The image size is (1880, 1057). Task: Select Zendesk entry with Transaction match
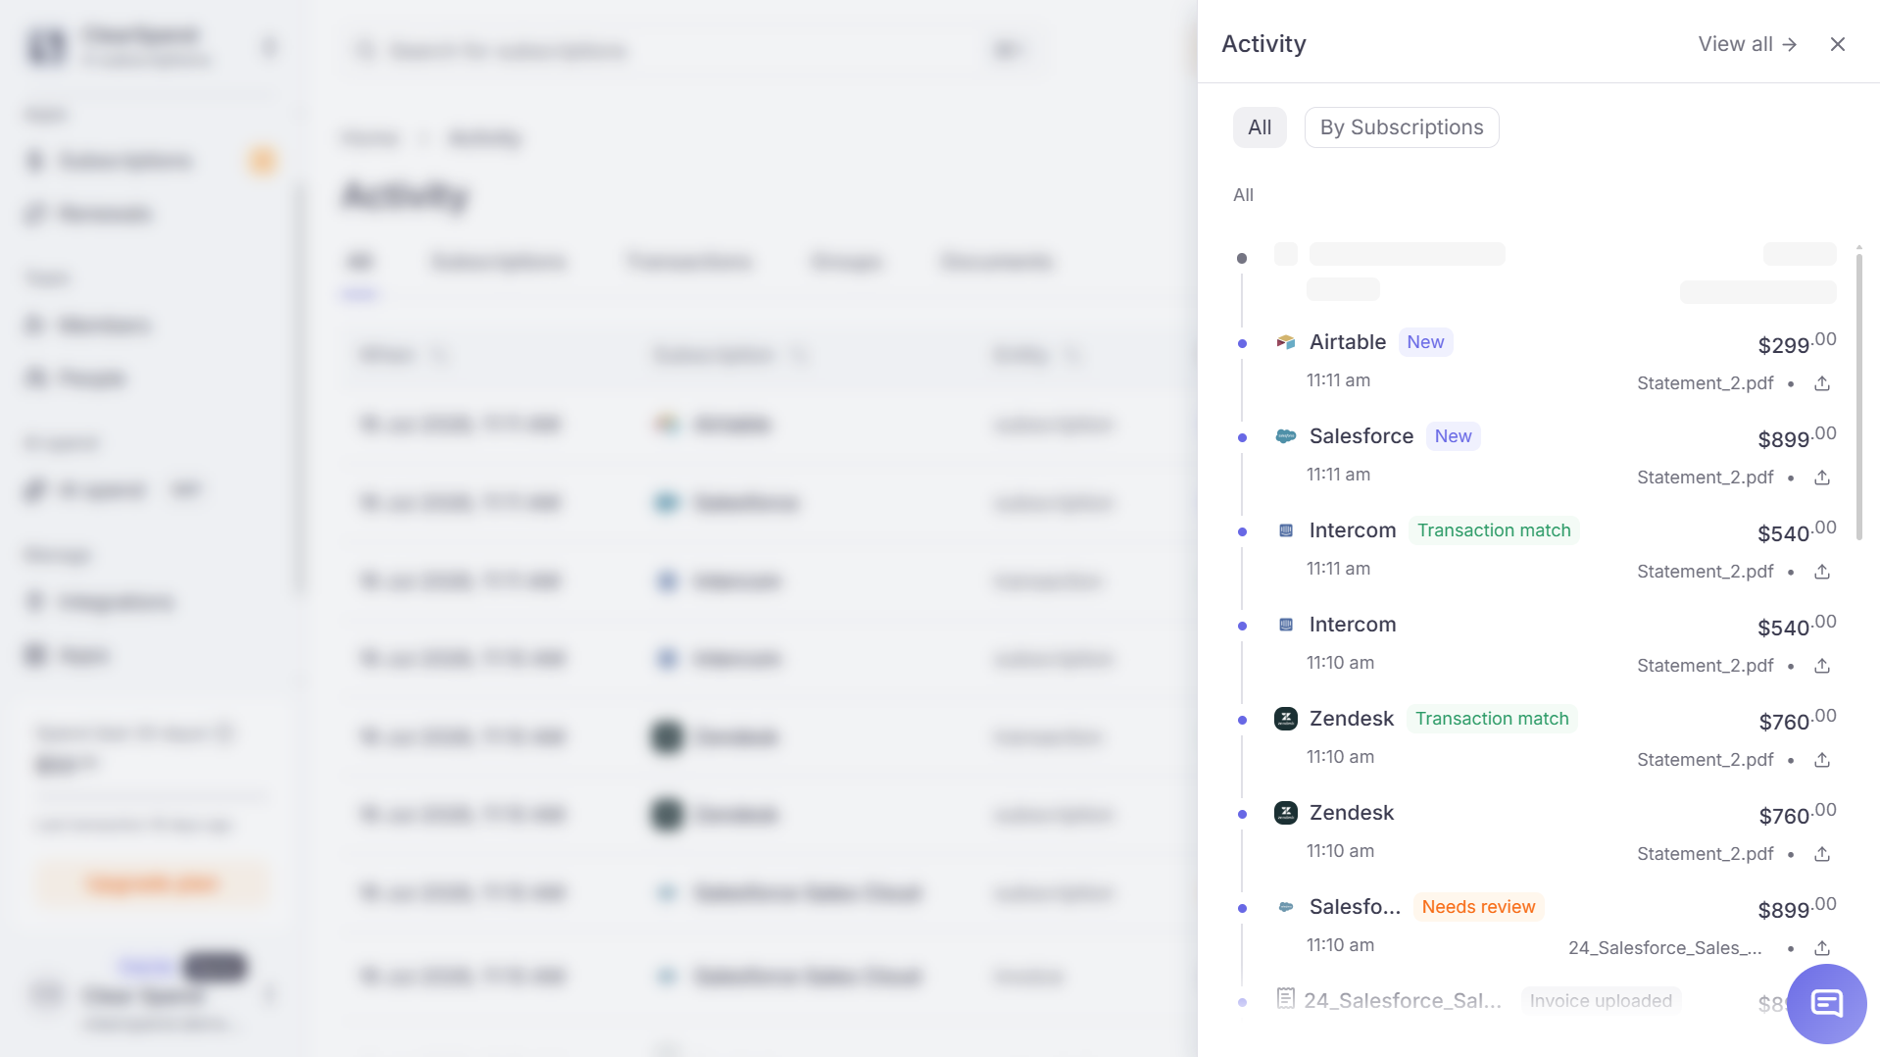pyautogui.click(x=1352, y=719)
